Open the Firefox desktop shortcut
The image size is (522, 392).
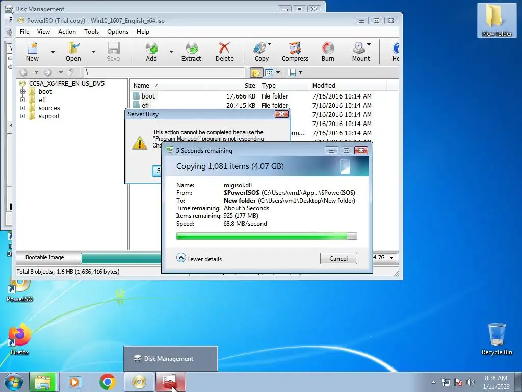coord(19,339)
